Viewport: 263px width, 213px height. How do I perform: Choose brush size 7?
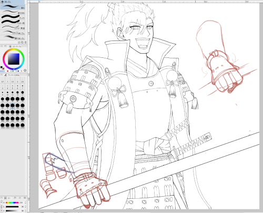tap(23, 87)
